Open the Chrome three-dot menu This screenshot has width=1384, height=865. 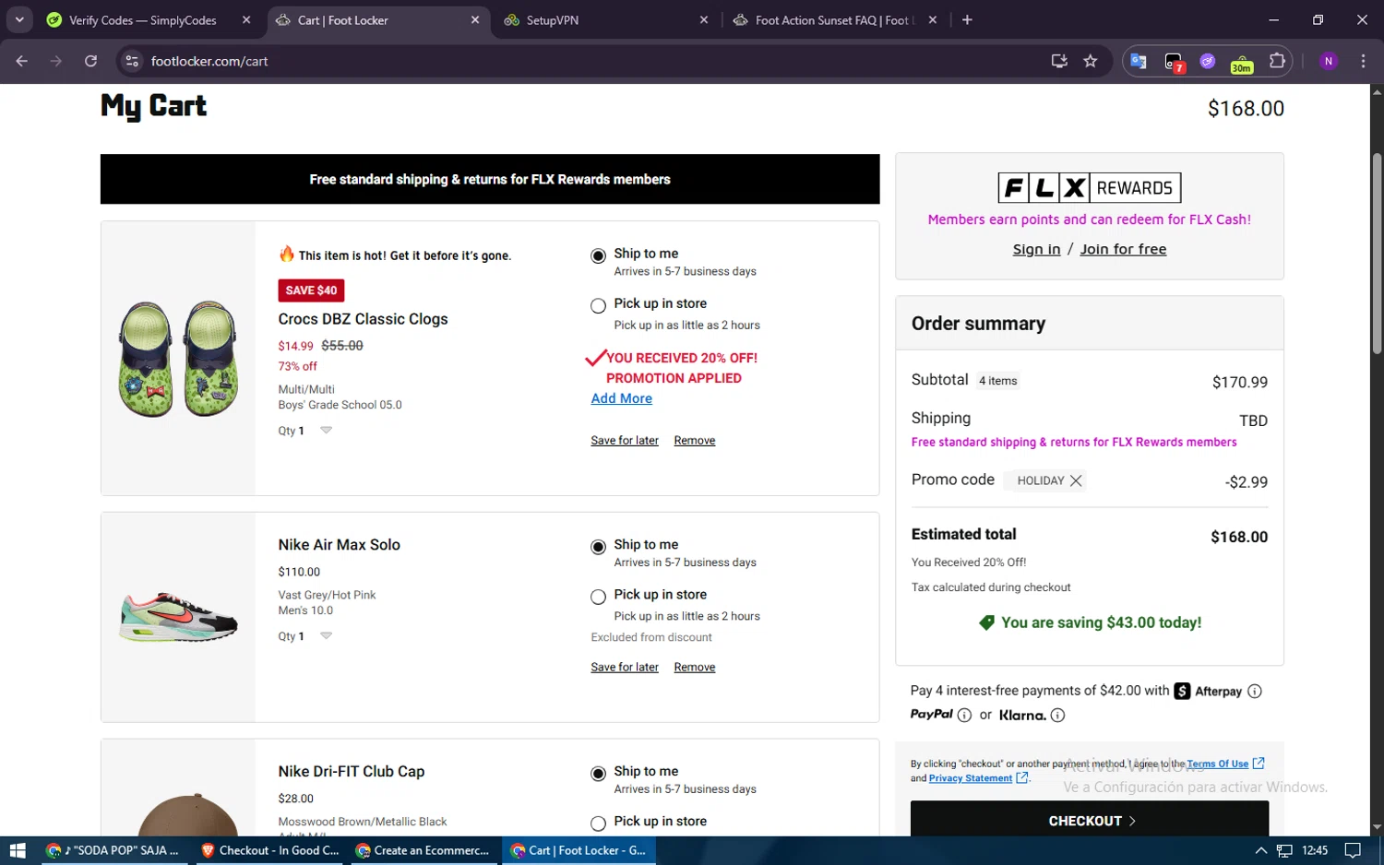coord(1363,61)
